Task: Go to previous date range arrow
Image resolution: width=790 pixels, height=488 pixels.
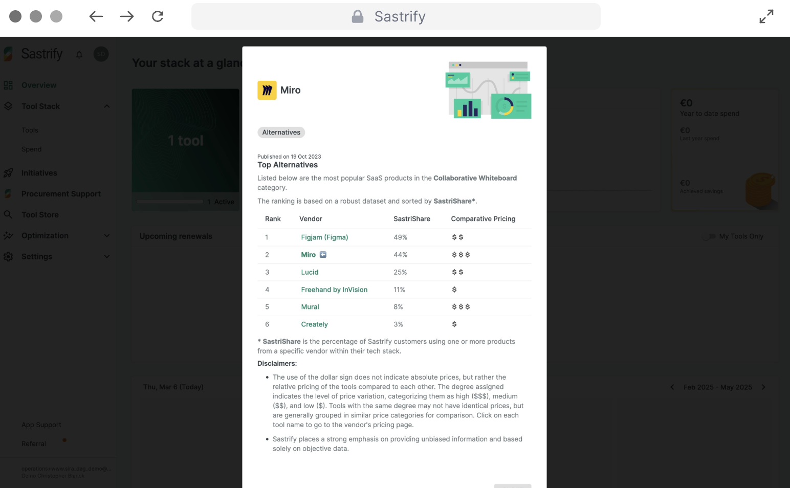Action: coord(672,387)
